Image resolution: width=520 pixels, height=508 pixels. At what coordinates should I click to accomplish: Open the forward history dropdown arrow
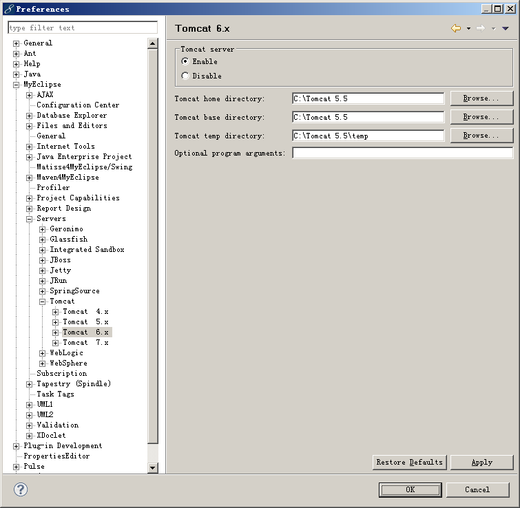point(493,28)
